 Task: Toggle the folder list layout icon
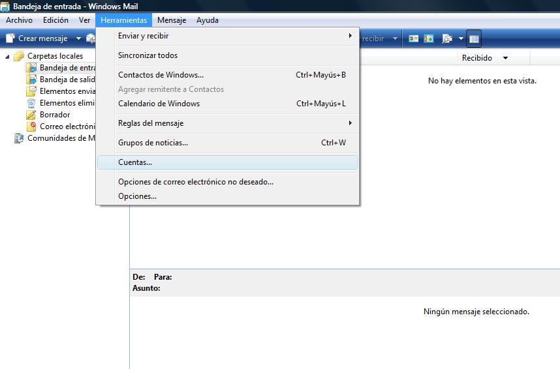click(474, 38)
